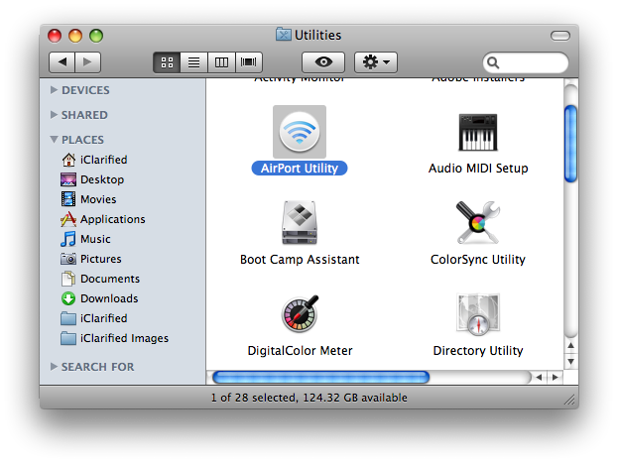Open ColorSync Utility icon
This screenshot has height=463, width=618.
click(478, 223)
